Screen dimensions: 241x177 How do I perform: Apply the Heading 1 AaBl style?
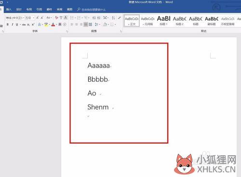pos(163,21)
